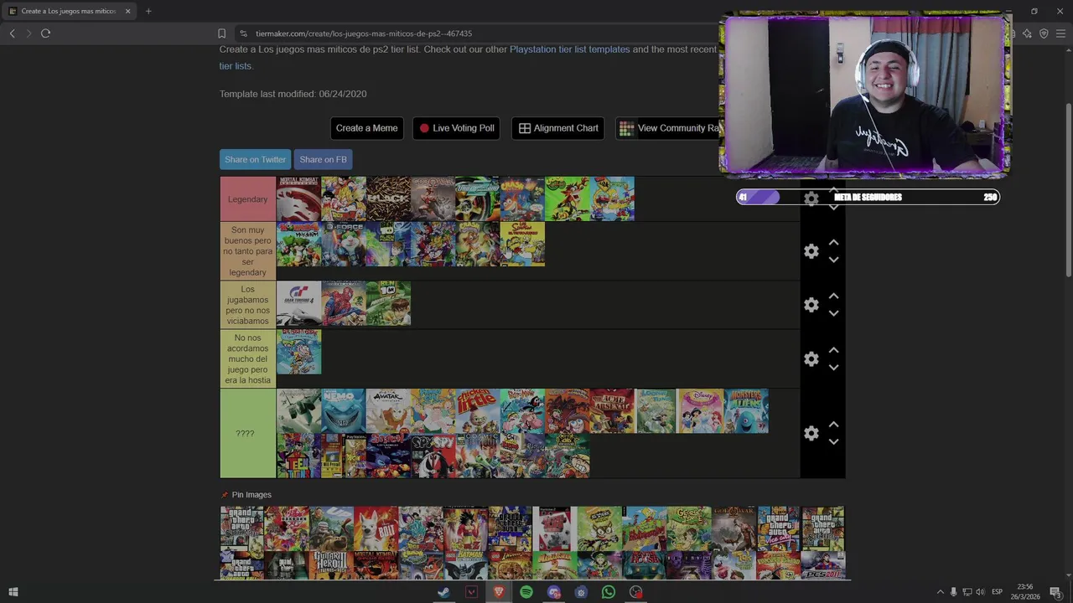Screen dimensions: 1073x603
Task: Show hidden system tray icons
Action: 940,592
